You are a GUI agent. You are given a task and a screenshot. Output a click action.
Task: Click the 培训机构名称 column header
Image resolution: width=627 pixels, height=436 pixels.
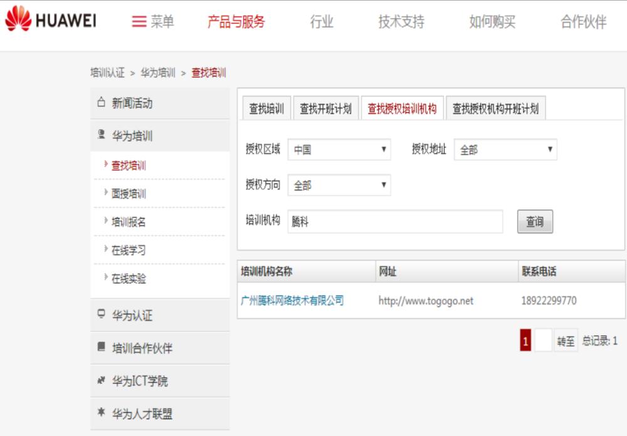click(x=307, y=271)
